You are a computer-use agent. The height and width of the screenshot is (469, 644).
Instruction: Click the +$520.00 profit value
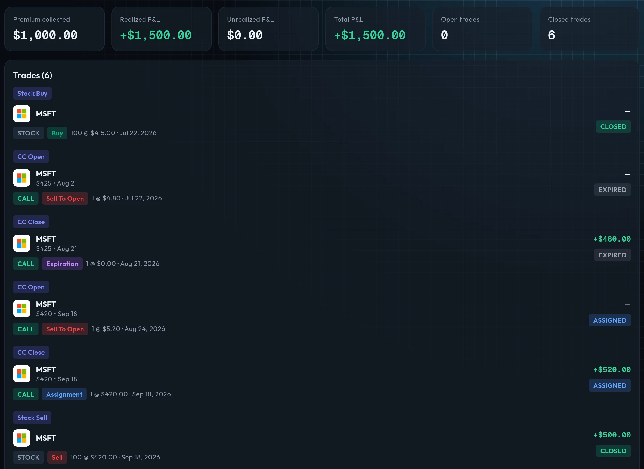click(x=612, y=370)
